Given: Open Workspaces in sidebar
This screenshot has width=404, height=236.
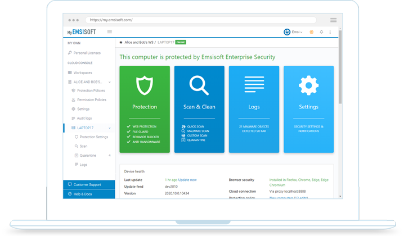Looking at the screenshot, I should [x=83, y=72].
